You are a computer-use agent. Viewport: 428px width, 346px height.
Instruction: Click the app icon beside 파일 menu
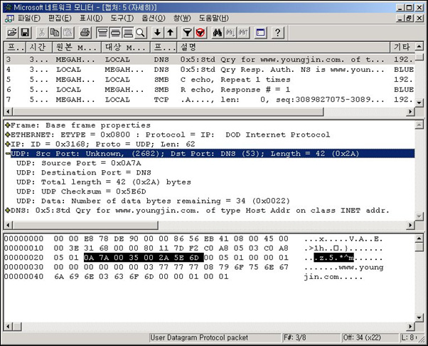pyautogui.click(x=9, y=19)
